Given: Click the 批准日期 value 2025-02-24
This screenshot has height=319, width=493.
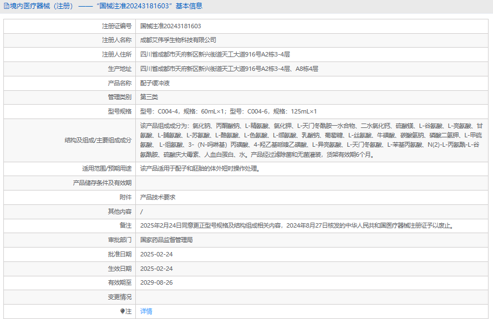Looking at the screenshot, I should (156, 254).
